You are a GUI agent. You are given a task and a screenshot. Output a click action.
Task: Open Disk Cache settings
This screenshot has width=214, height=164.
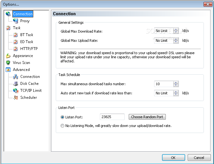click(x=29, y=84)
